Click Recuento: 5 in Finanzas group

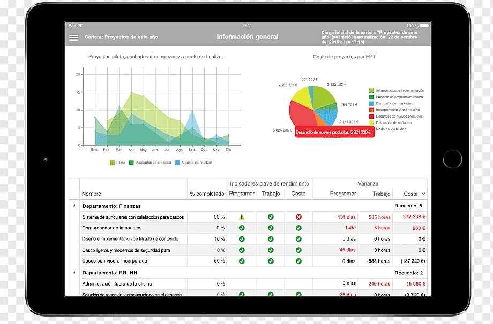(x=408, y=206)
